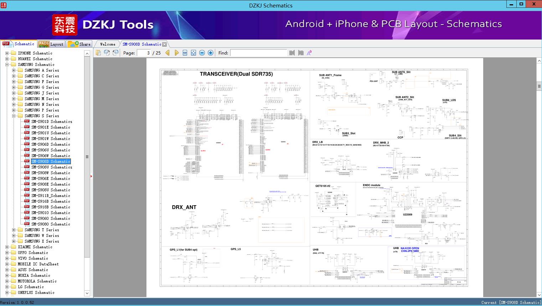Viewport: 542px width, 306px height.
Task: Expand the SAMSUNG A Series node
Action: [x=14, y=70]
